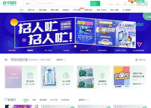Select the 发现 navigation tab
The width and height of the screenshot is (151, 108).
tap(22, 10)
